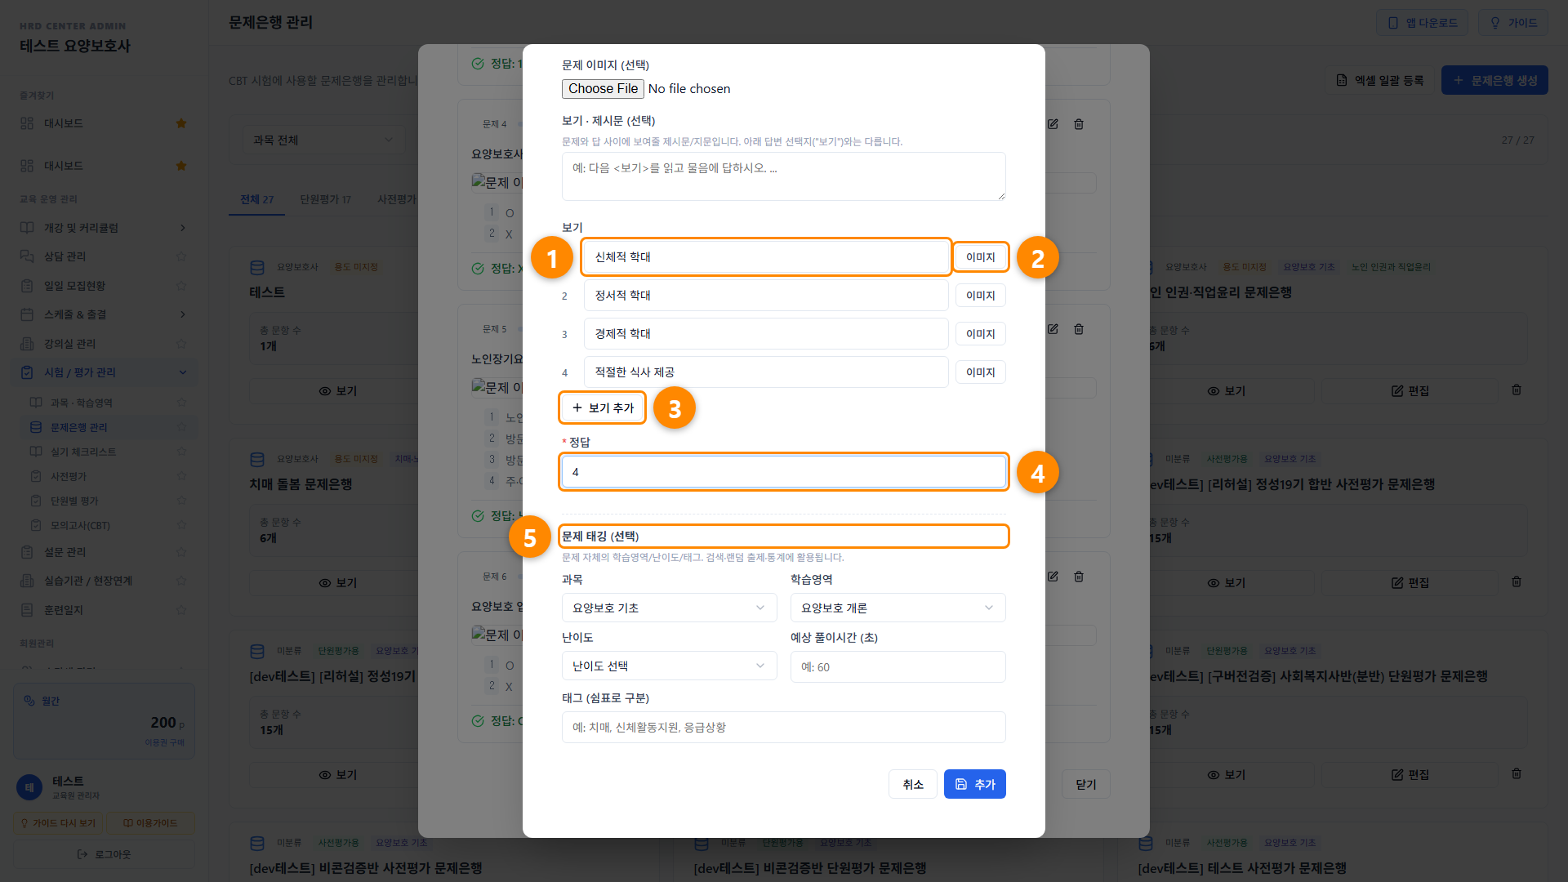
Task: Click the passage text area under 보기 · 제시문
Action: [783, 176]
